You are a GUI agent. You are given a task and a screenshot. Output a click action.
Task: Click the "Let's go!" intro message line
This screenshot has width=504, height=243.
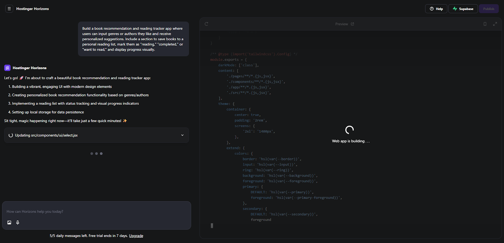coord(77,78)
